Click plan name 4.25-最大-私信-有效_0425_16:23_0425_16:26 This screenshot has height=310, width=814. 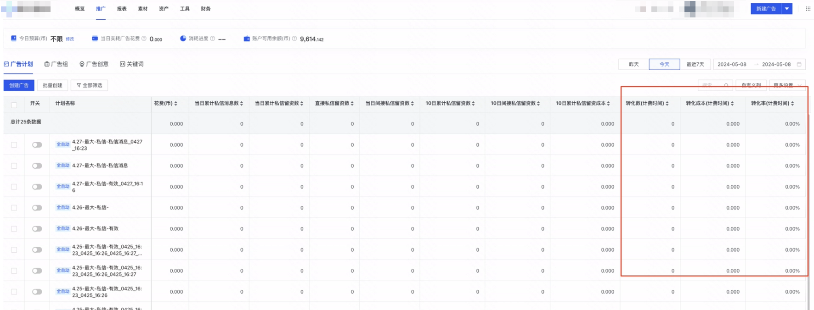click(107, 292)
